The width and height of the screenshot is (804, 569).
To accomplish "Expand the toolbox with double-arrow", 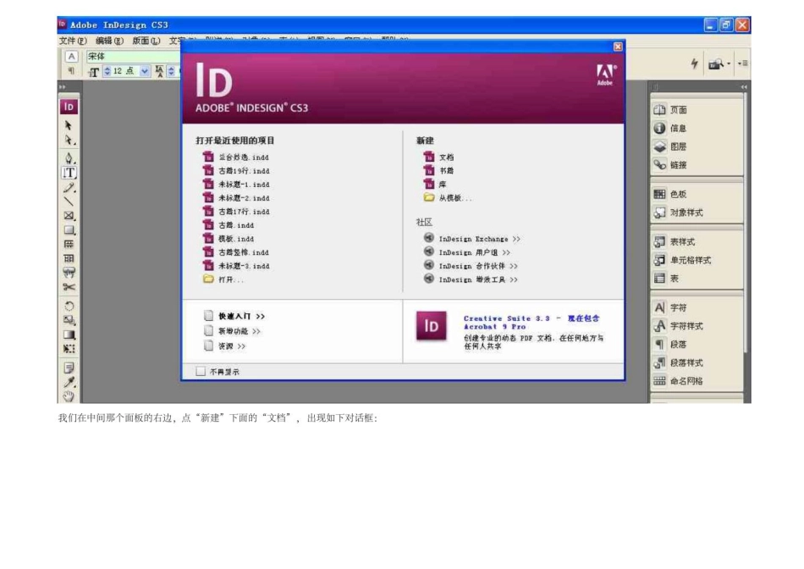I will [x=63, y=87].
